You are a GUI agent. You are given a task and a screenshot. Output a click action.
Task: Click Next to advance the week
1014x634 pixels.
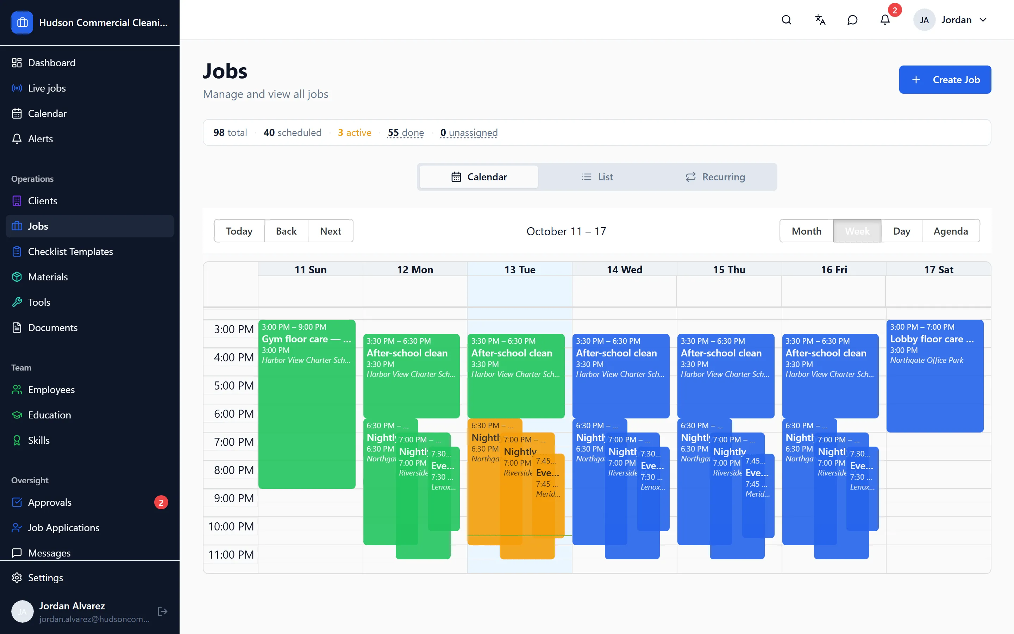(331, 231)
